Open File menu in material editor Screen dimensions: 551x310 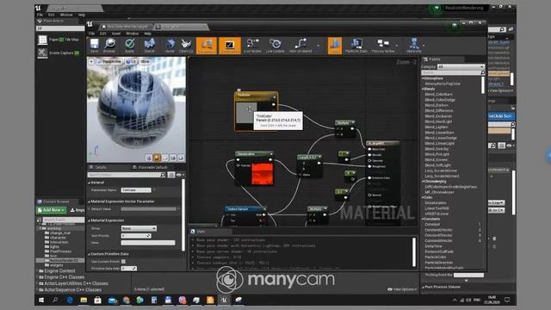point(91,34)
